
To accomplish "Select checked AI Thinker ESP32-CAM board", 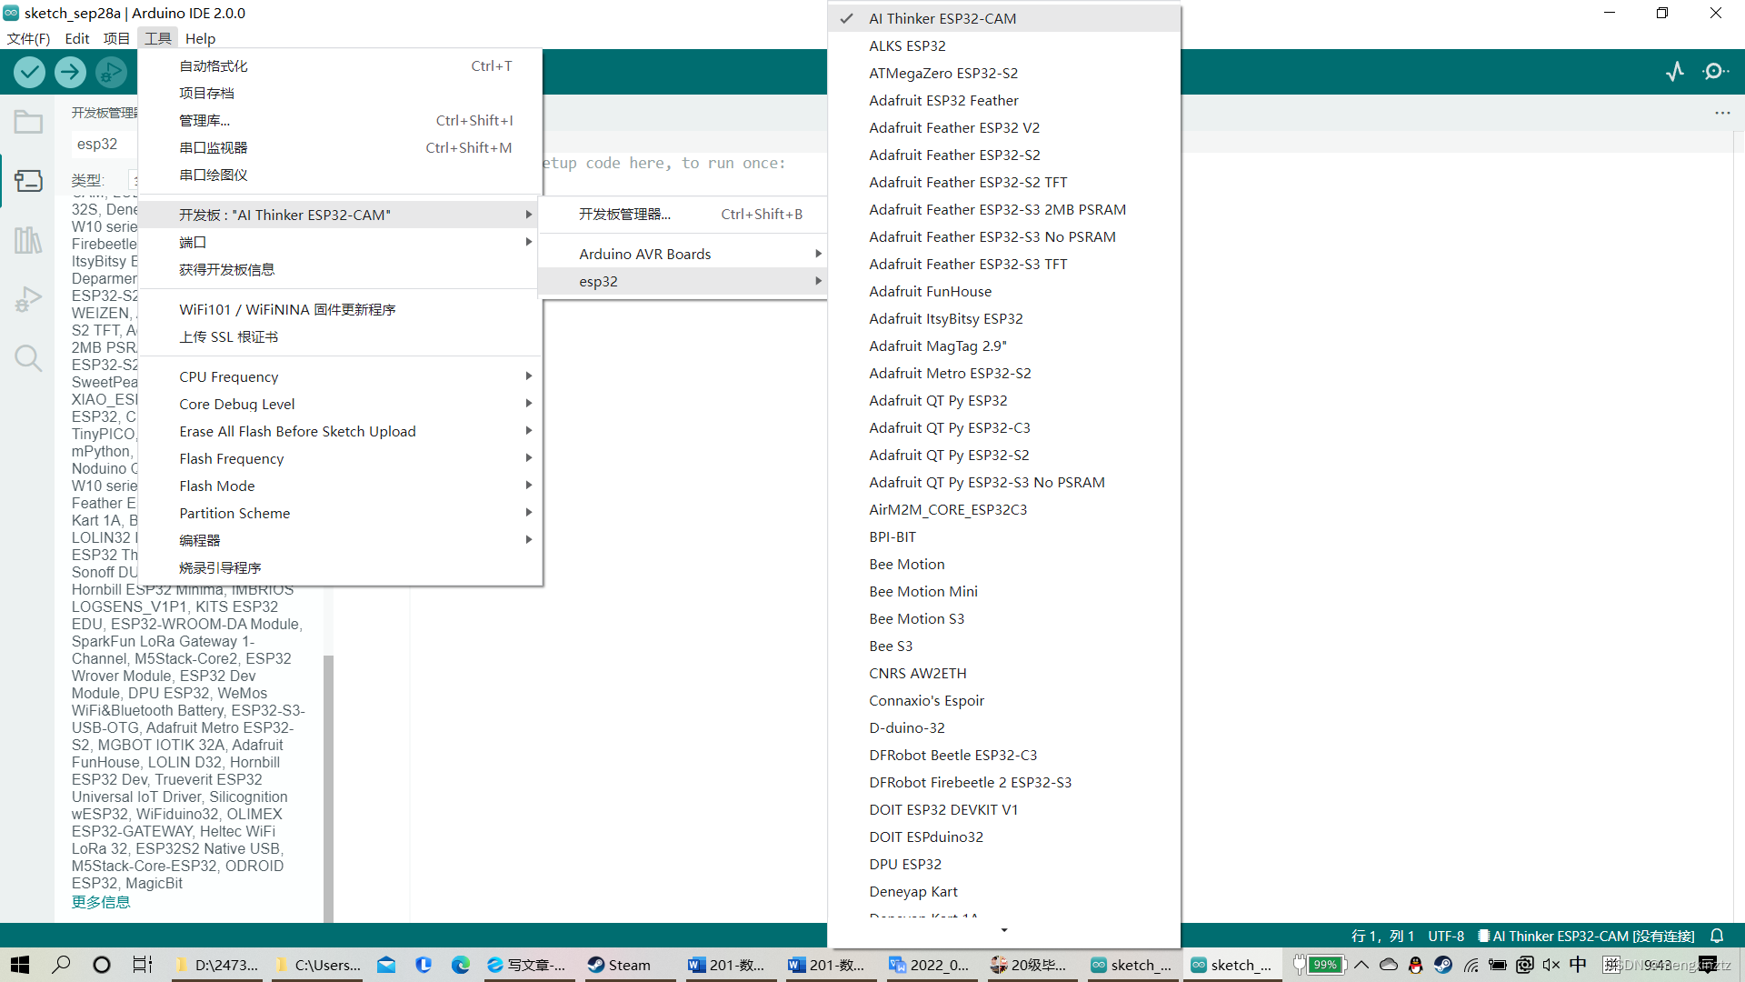I will tap(1003, 18).
